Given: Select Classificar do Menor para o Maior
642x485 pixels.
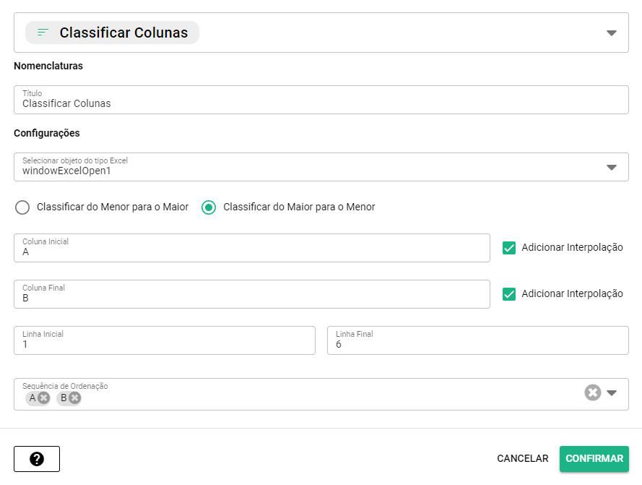Looking at the screenshot, I should (x=23, y=207).
